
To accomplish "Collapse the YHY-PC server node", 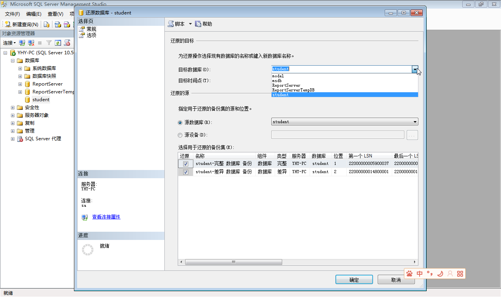I will 5,53.
